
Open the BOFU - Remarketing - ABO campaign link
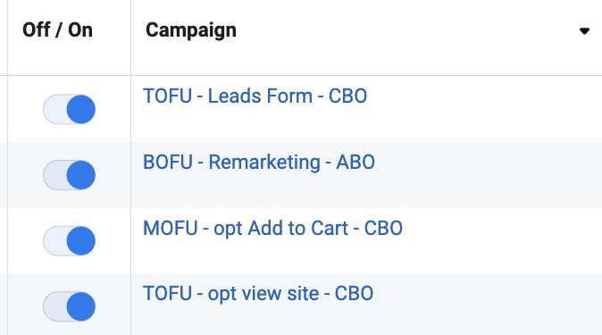pos(259,162)
